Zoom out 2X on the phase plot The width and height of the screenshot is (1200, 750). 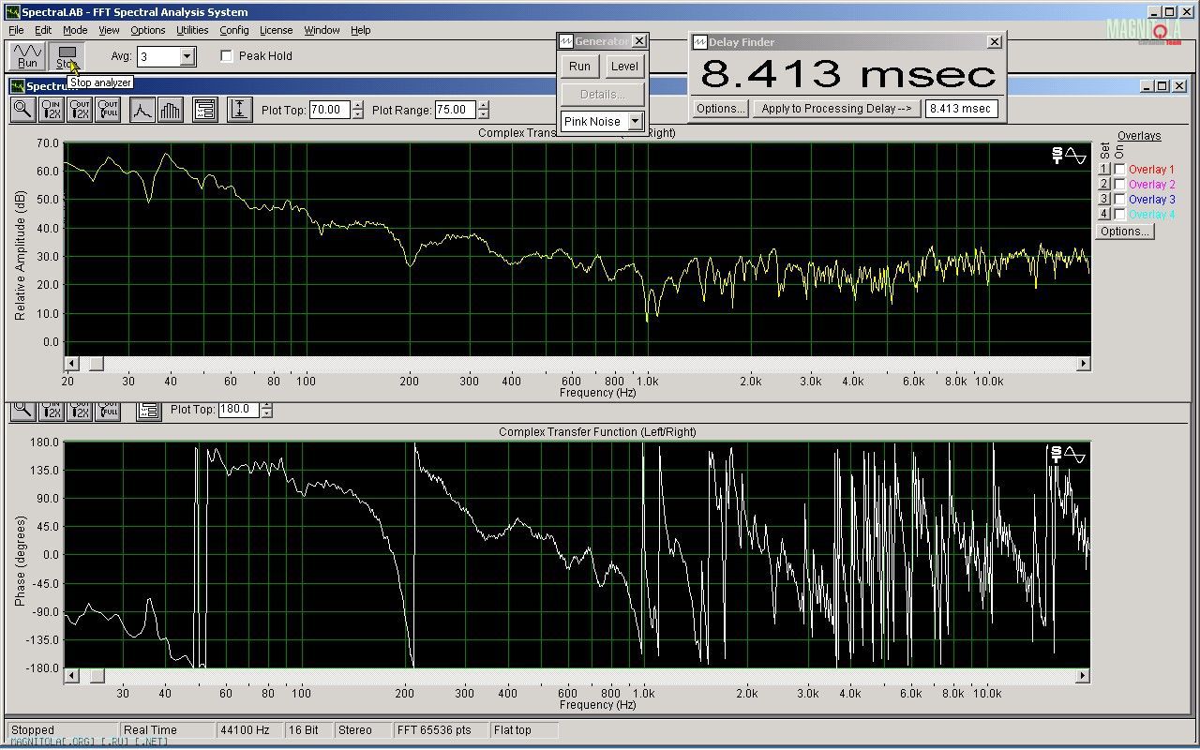pos(80,410)
